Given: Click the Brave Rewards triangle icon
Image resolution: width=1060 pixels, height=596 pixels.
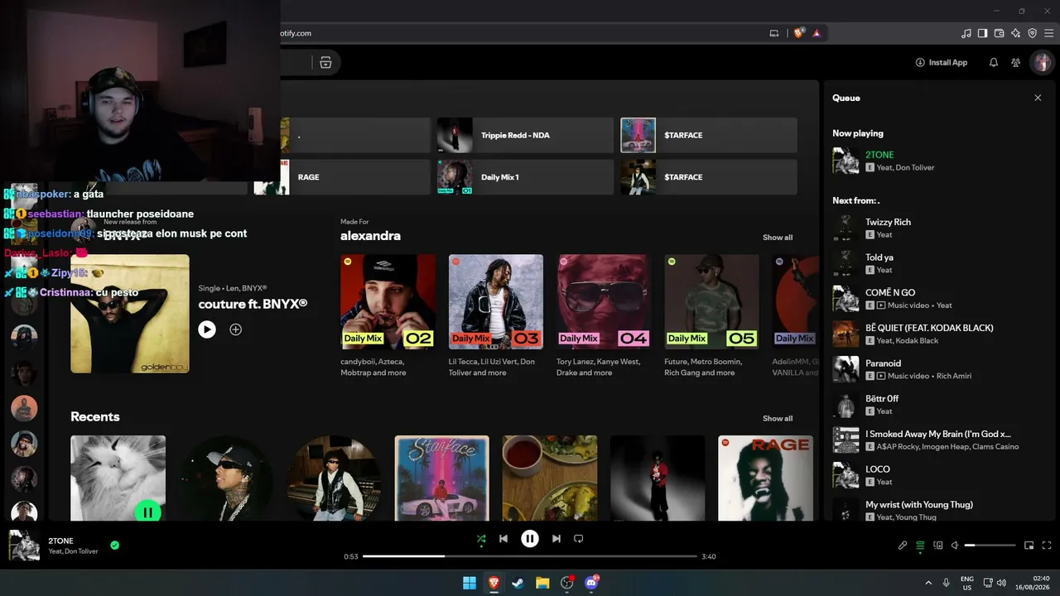Looking at the screenshot, I should [x=817, y=33].
